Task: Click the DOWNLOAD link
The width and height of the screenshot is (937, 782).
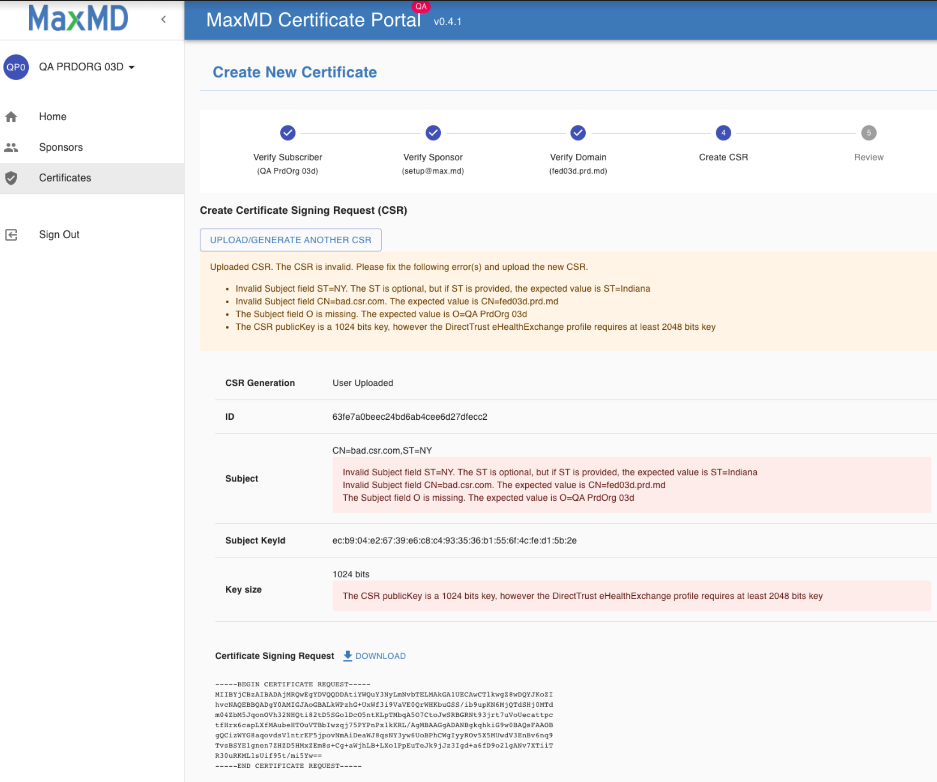Action: [x=380, y=656]
